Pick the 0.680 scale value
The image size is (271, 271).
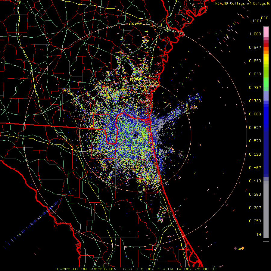click(x=255, y=114)
